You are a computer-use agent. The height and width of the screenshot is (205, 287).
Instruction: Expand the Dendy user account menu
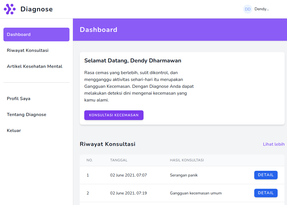262,9
